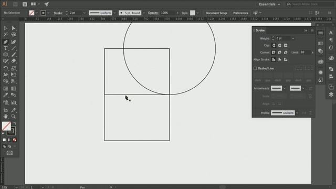Viewport: 336px width, 189px height.
Task: Pick the Pen tool in the toolbar
Action: tap(6, 42)
